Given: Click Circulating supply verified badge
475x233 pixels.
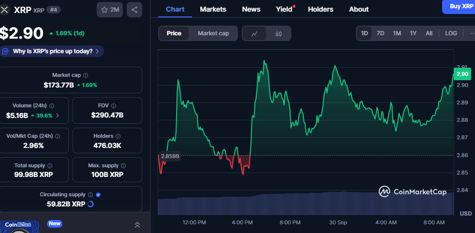Looking at the screenshot, I should click(x=99, y=194).
